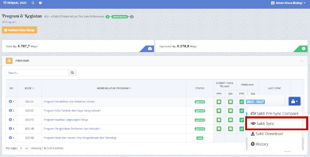This screenshot has width=310, height=157.
Task: Open Admin Krisna user menu
Action: click(x=288, y=3)
